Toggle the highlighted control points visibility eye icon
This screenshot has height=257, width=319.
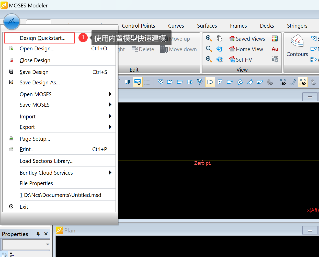click(303, 82)
